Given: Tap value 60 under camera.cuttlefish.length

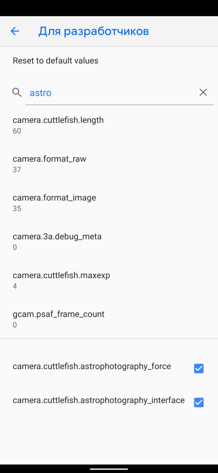Looking at the screenshot, I should tap(17, 131).
